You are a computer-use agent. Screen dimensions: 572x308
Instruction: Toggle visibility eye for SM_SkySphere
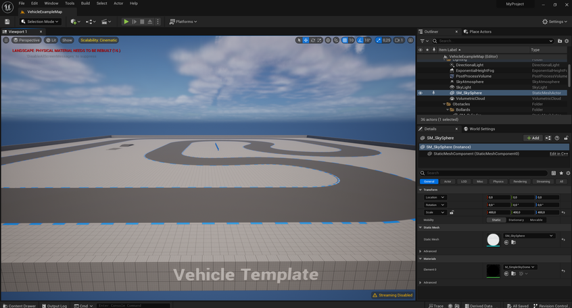point(420,93)
